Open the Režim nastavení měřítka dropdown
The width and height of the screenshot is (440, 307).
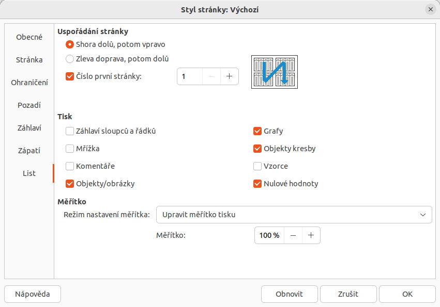(x=294, y=215)
